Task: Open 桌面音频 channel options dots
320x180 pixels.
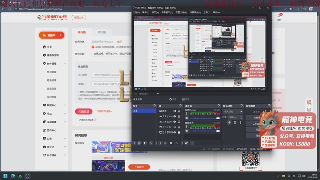Action: [187, 126]
